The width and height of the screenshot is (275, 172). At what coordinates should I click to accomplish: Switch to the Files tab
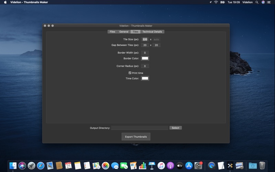click(x=112, y=32)
